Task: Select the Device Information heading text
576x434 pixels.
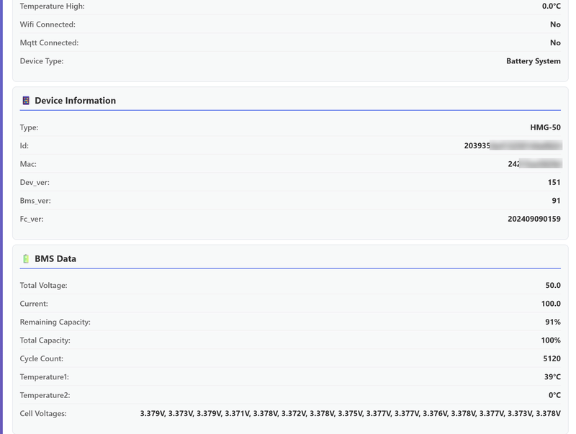Action: coord(75,101)
